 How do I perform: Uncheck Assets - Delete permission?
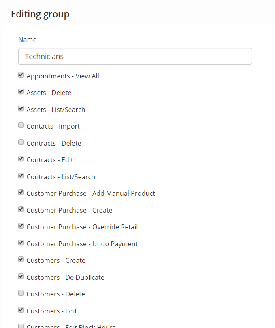tap(21, 92)
